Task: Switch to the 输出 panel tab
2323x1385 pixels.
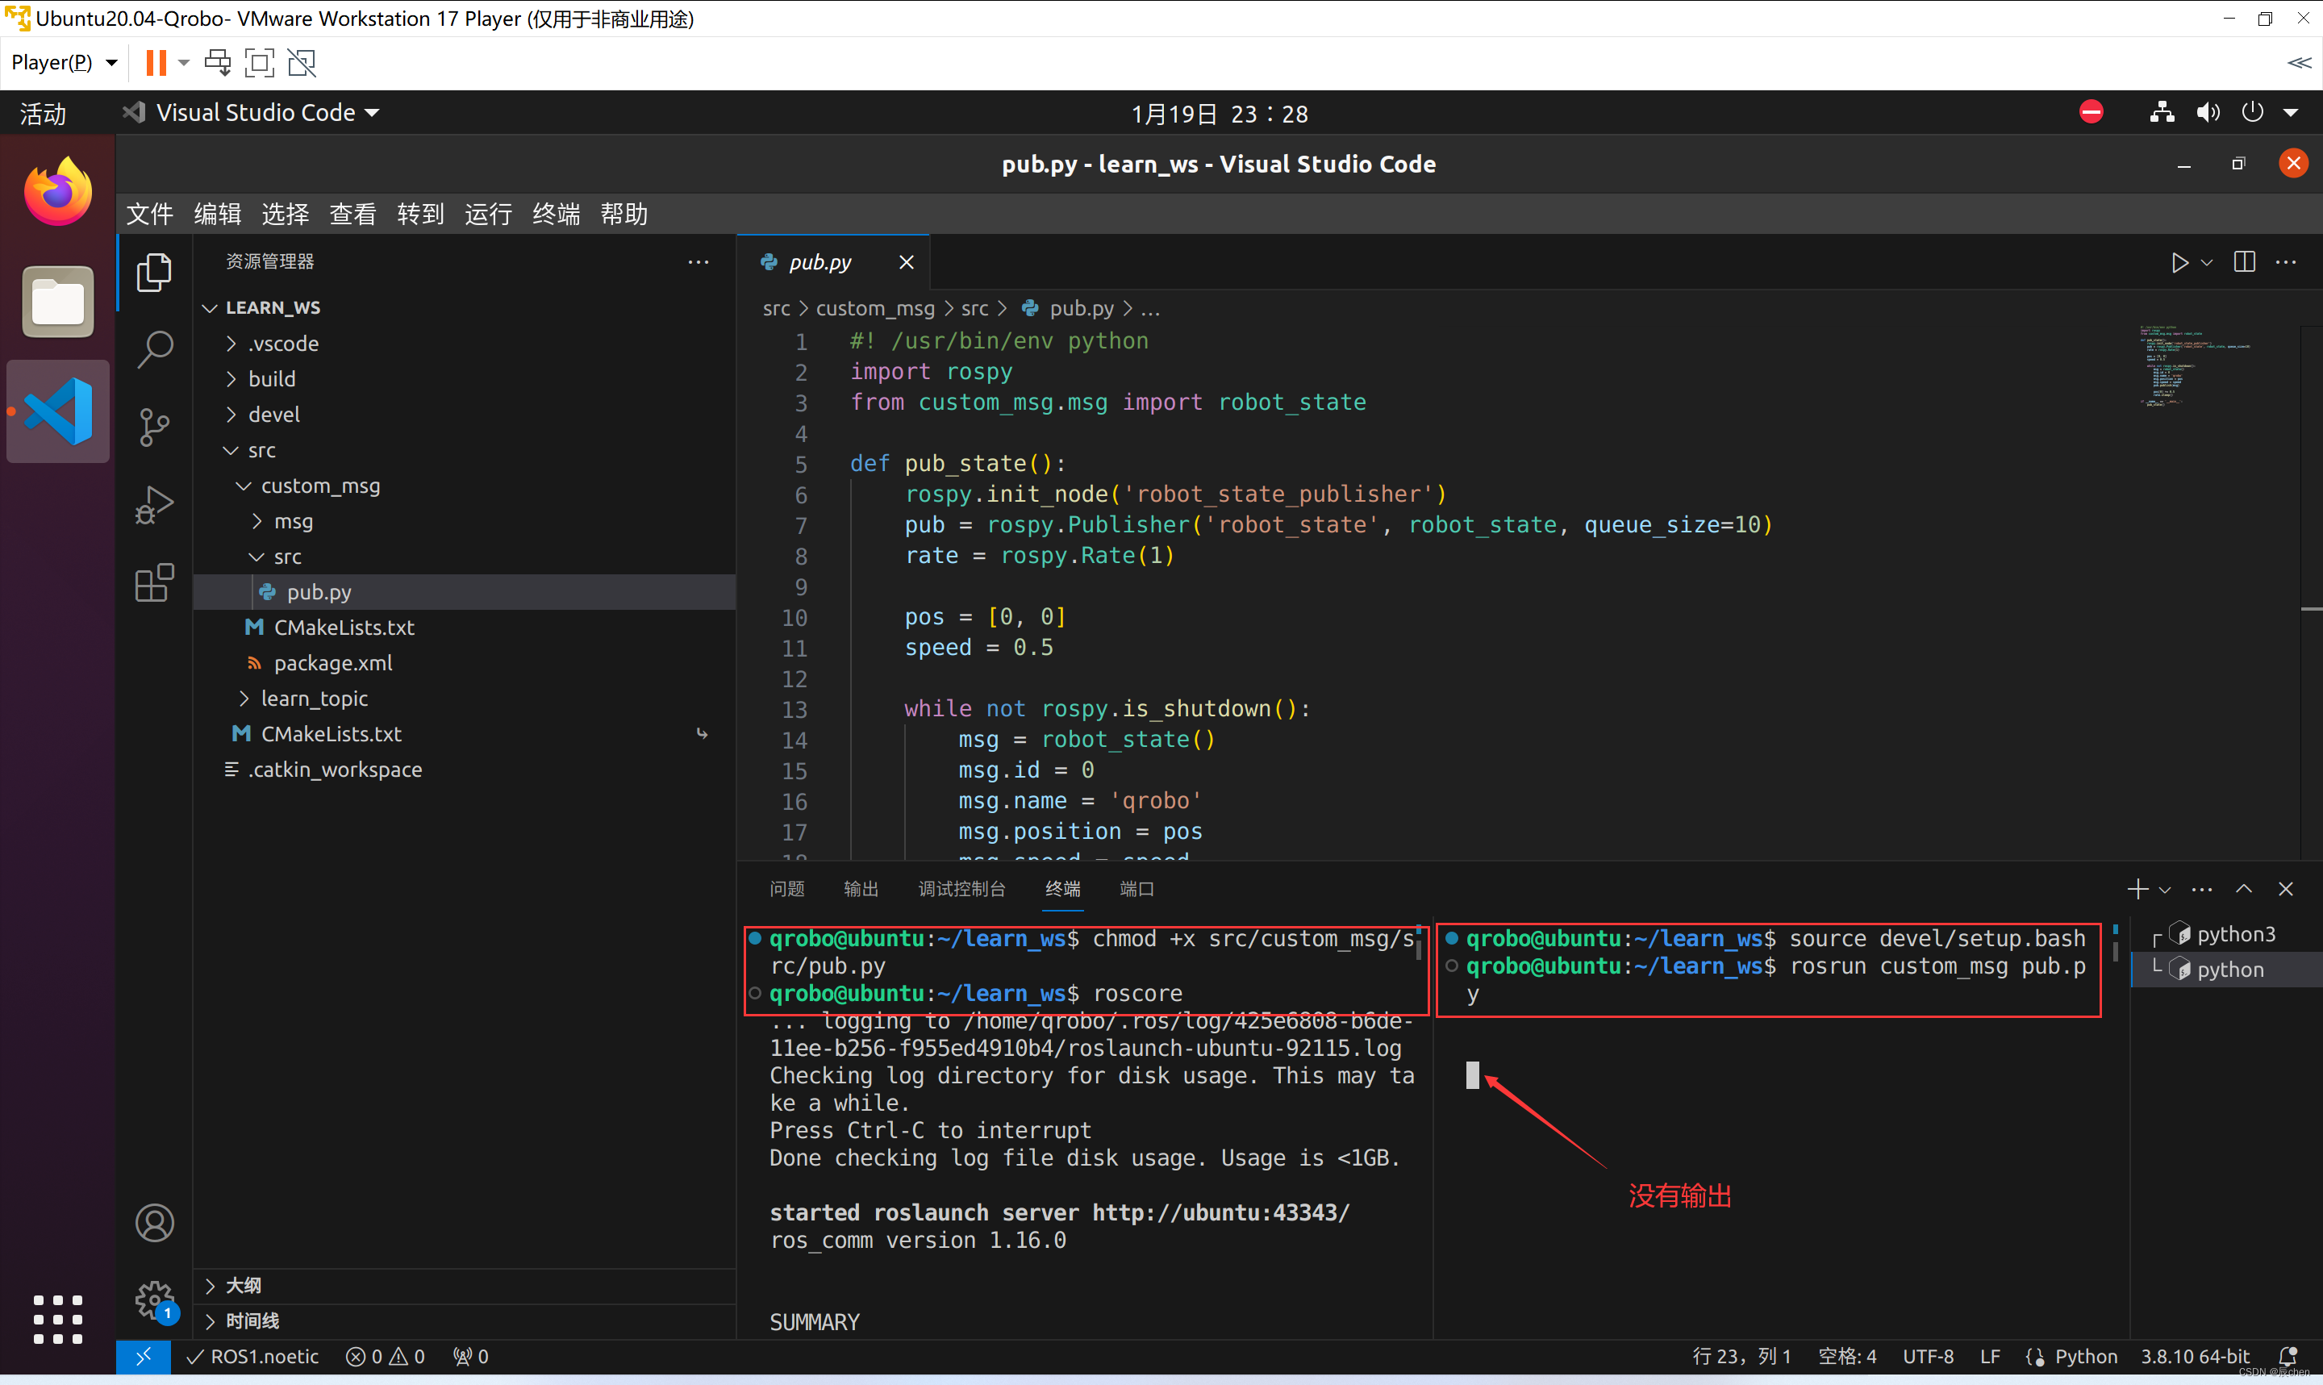Action: pyautogui.click(x=860, y=890)
